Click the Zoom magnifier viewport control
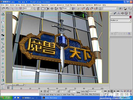Viewport: 133px width, 100px height. coord(122,91)
